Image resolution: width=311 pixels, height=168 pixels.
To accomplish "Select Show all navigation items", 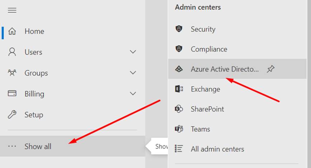I will click(38, 146).
